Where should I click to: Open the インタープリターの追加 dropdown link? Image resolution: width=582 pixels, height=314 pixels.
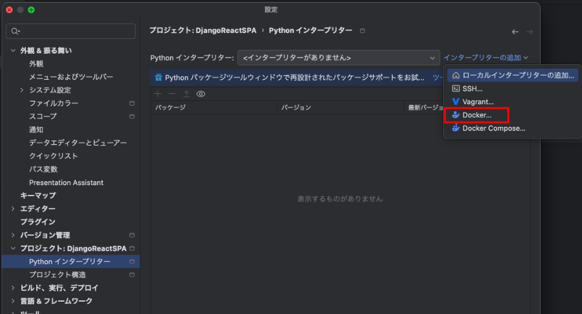pyautogui.click(x=486, y=58)
